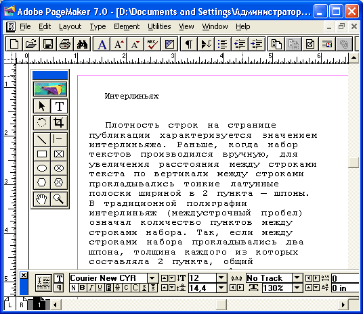Toggle Superscript in control palette
The height and width of the screenshot is (314, 363).
click(x=144, y=288)
